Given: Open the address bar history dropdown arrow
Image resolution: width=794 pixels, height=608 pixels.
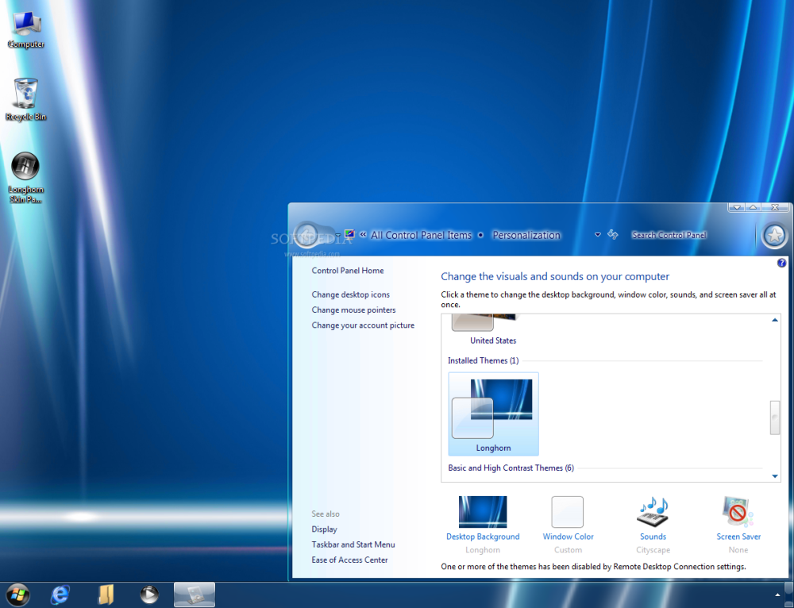Looking at the screenshot, I should pyautogui.click(x=597, y=235).
